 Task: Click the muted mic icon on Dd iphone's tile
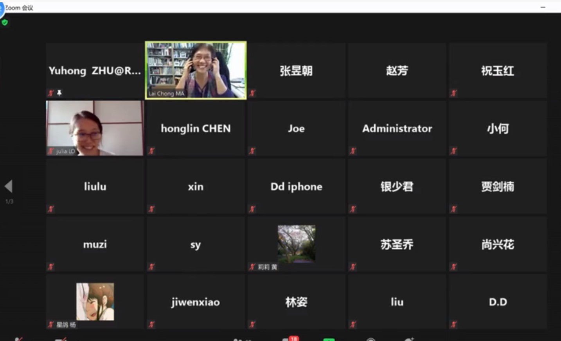(x=252, y=209)
